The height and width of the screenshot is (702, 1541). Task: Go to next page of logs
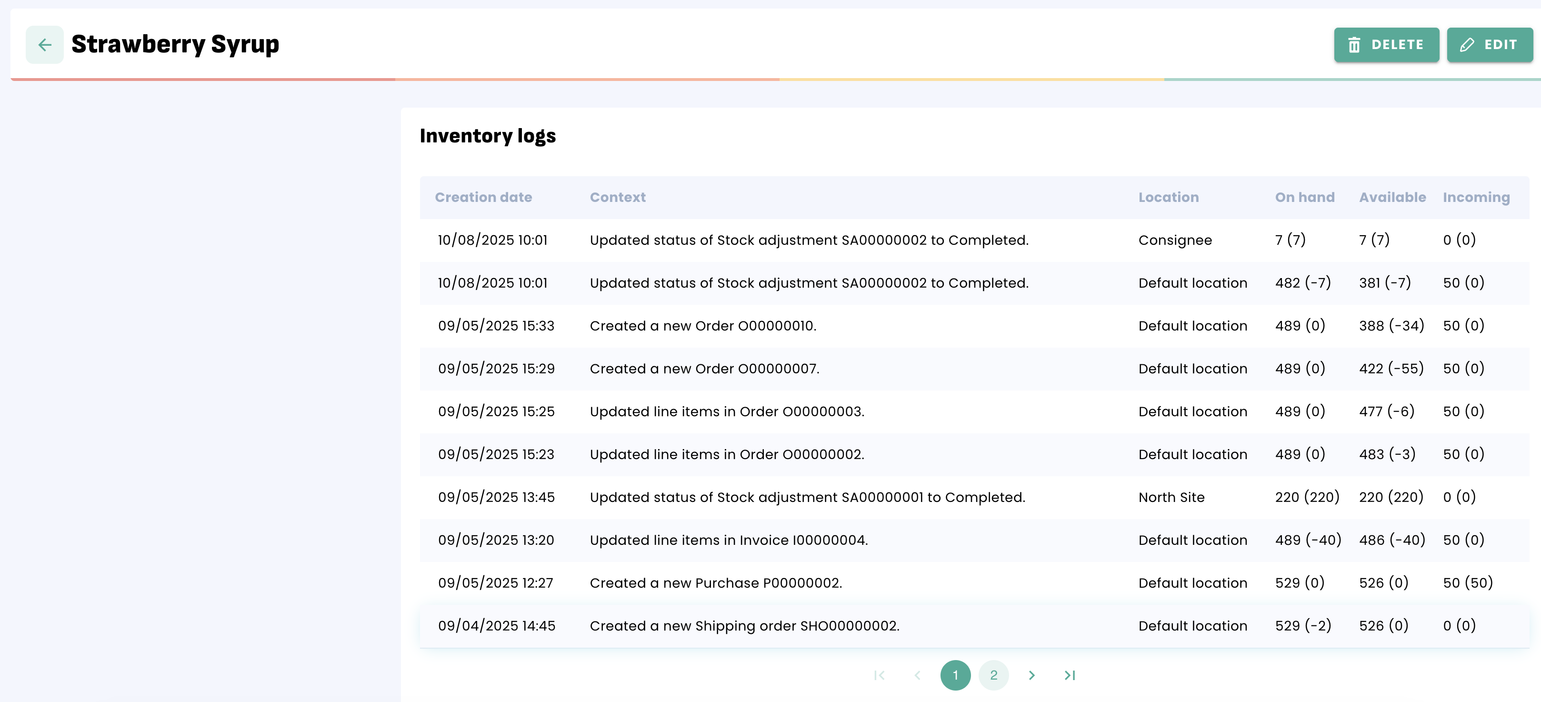pyautogui.click(x=1031, y=675)
